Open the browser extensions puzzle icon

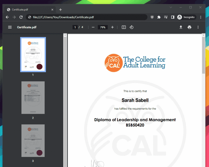[159, 17]
